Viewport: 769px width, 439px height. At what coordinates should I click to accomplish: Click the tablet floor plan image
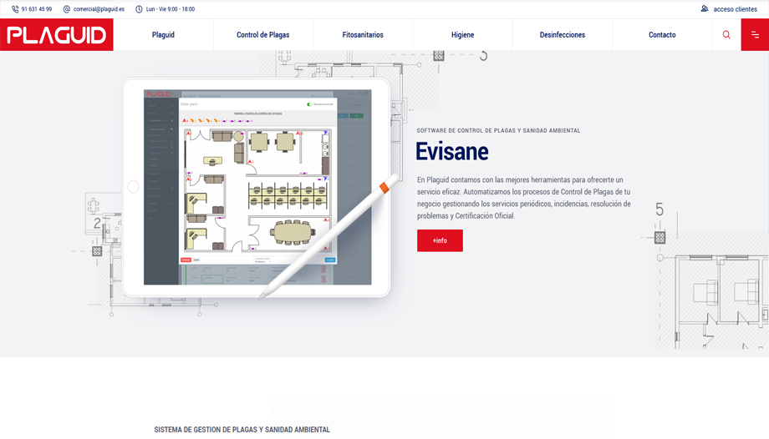(x=257, y=187)
